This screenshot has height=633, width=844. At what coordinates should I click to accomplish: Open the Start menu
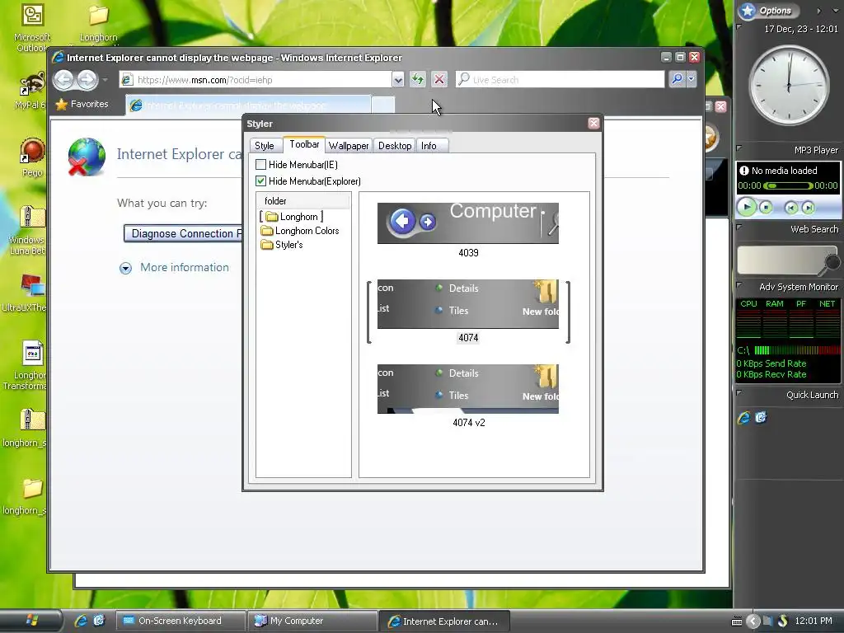click(x=30, y=621)
